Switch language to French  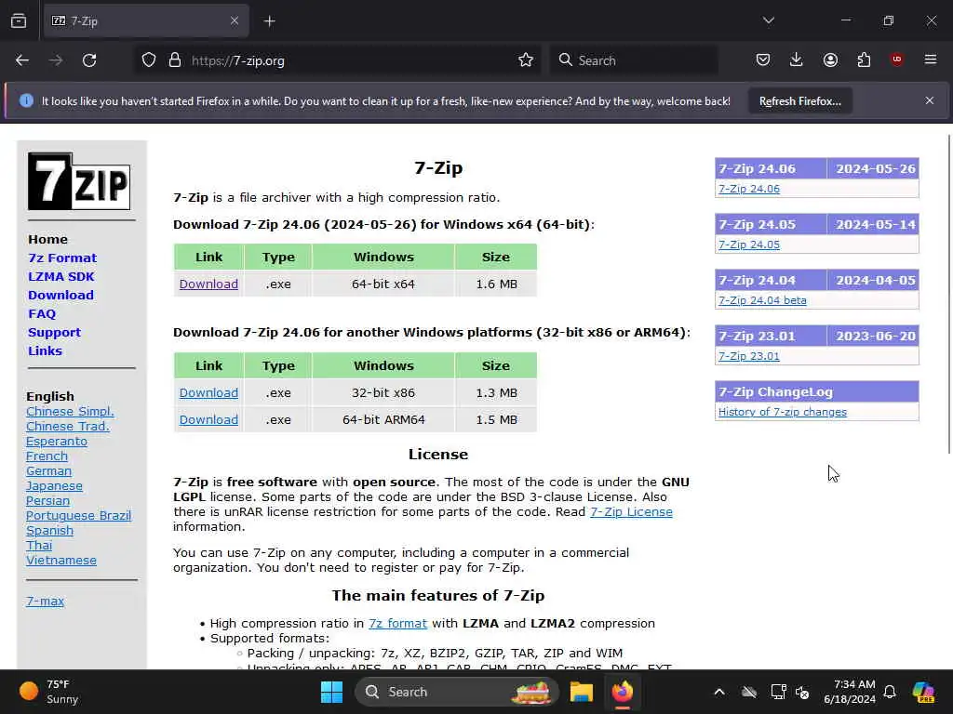tap(47, 456)
